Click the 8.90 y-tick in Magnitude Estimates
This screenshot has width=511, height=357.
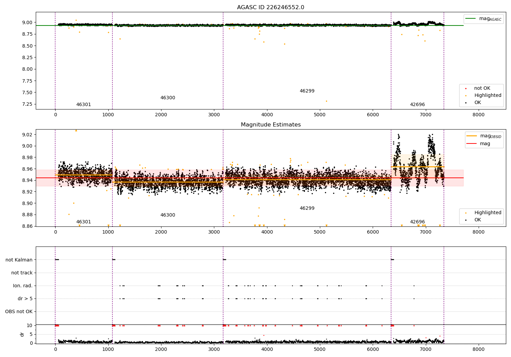[27, 204]
